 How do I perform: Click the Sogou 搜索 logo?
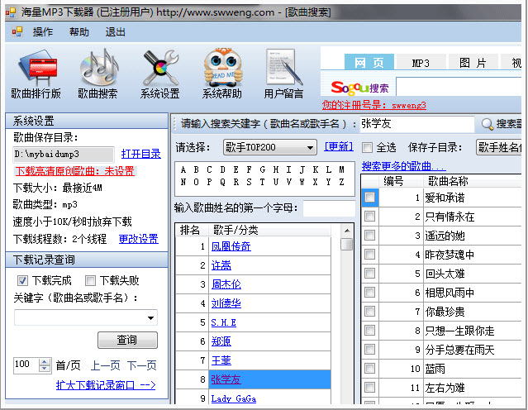click(x=359, y=88)
